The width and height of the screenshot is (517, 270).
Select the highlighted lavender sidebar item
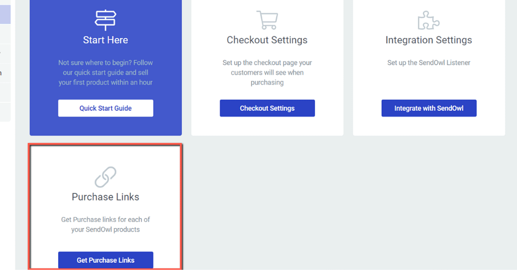5,15
